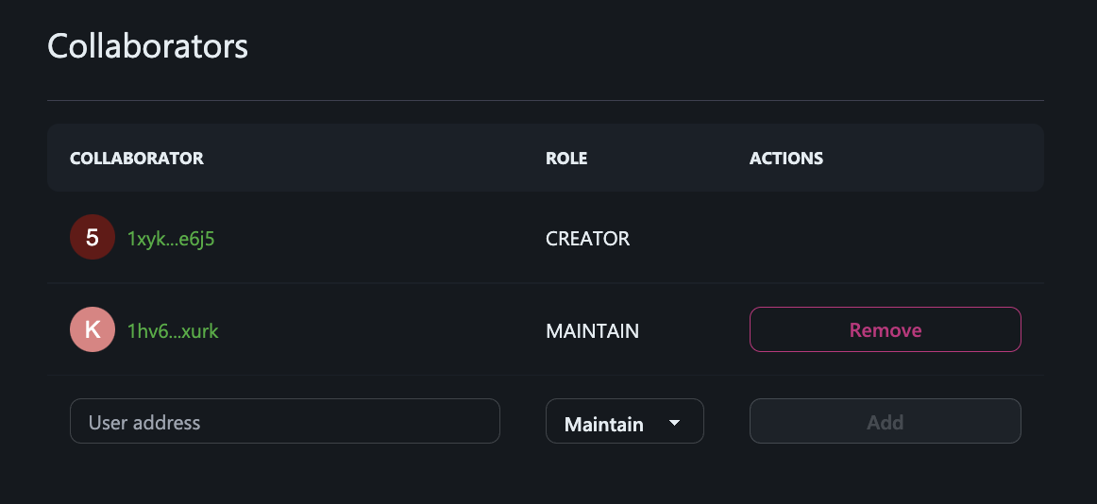
Task: Select the COLLABORATOR column header
Action: pyautogui.click(x=137, y=158)
